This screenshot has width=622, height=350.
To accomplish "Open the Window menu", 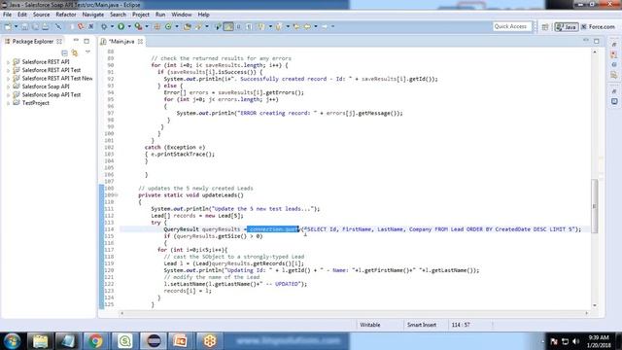I will tap(182, 15).
